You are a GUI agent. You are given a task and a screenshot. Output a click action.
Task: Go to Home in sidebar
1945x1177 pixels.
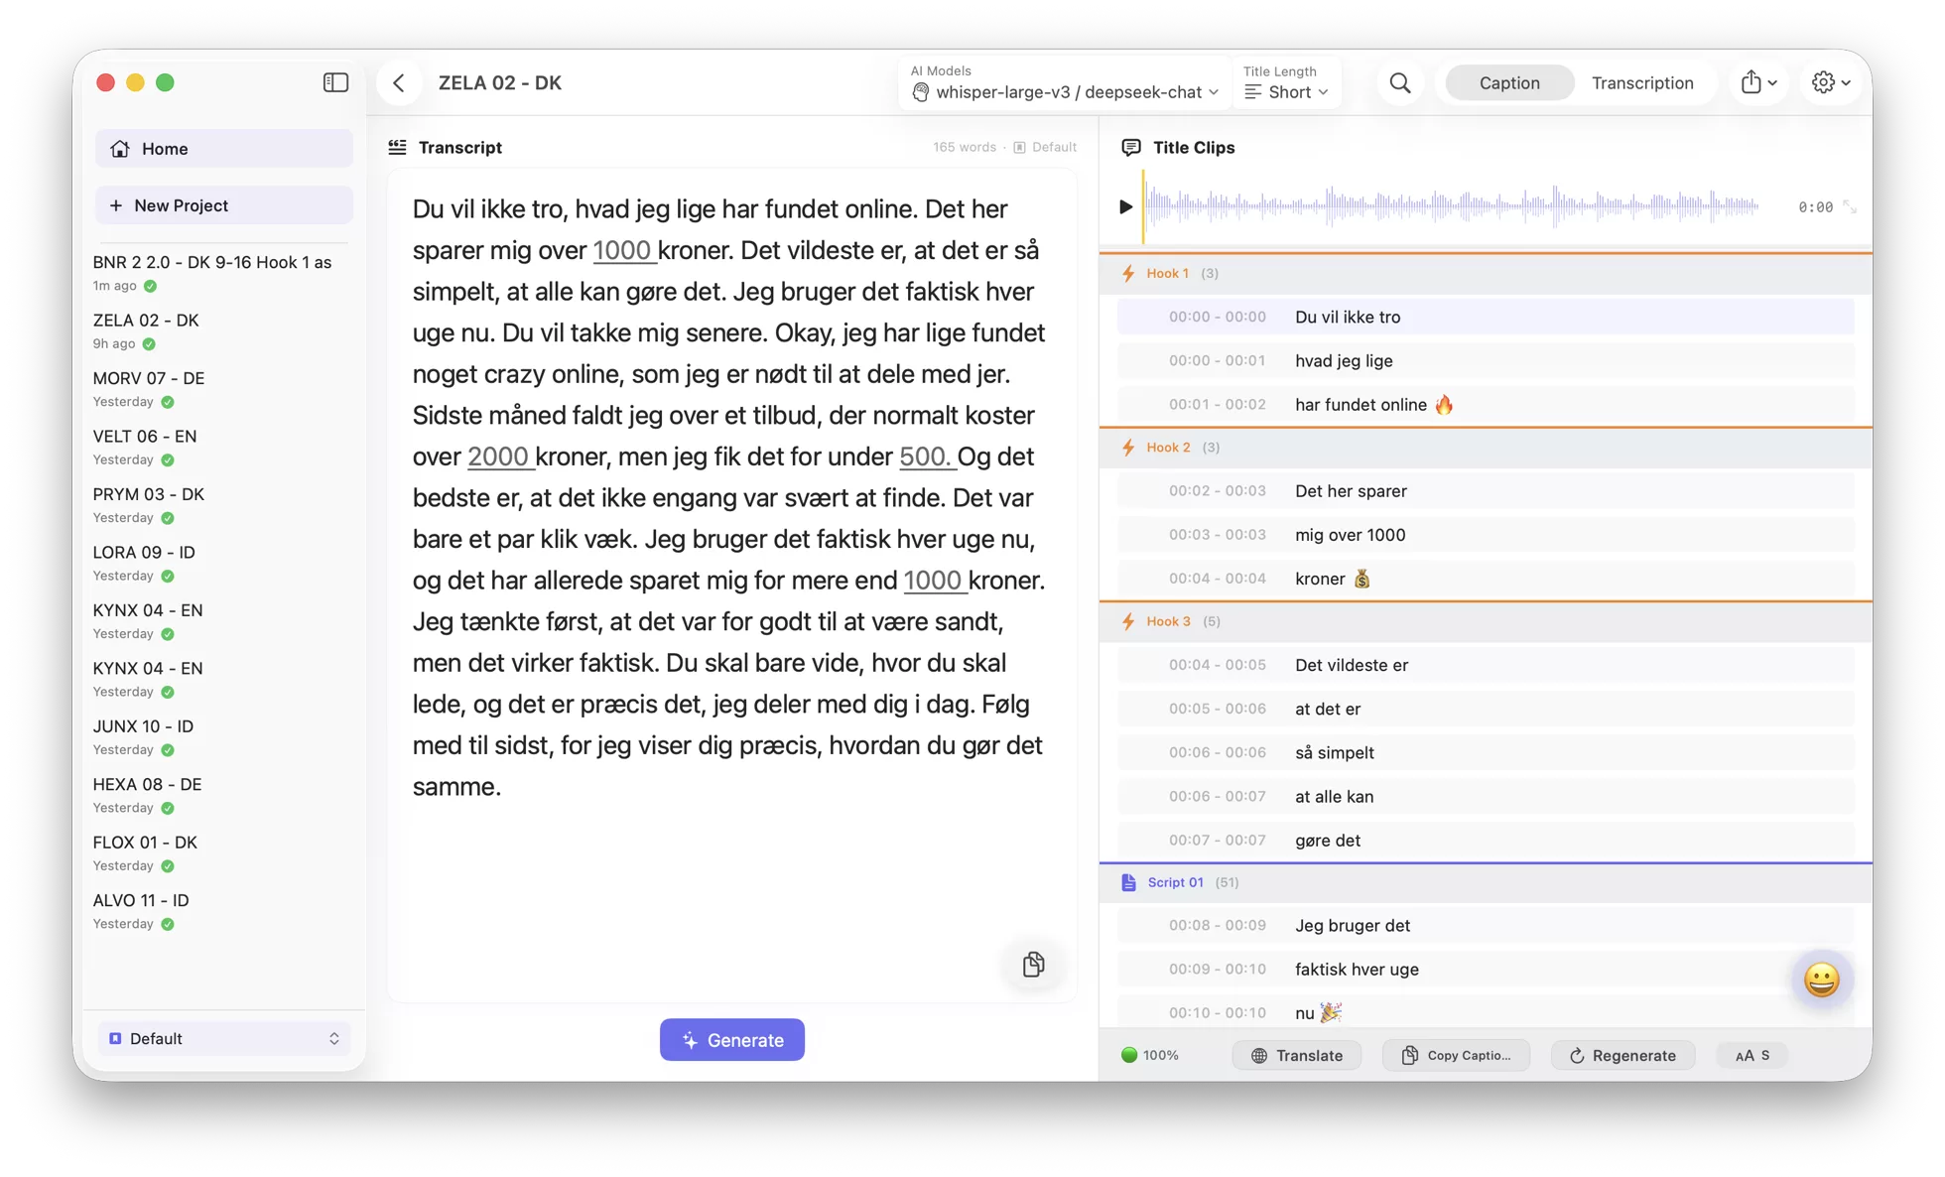pyautogui.click(x=224, y=149)
